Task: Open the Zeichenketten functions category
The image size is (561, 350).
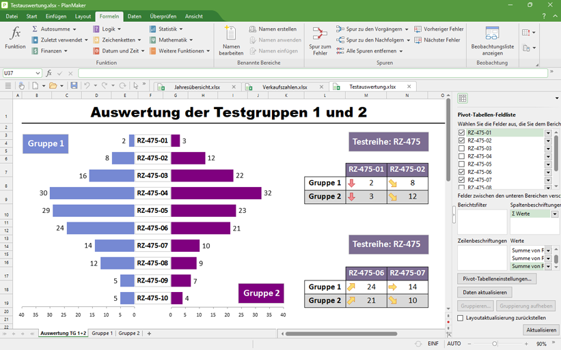Action: tap(117, 40)
